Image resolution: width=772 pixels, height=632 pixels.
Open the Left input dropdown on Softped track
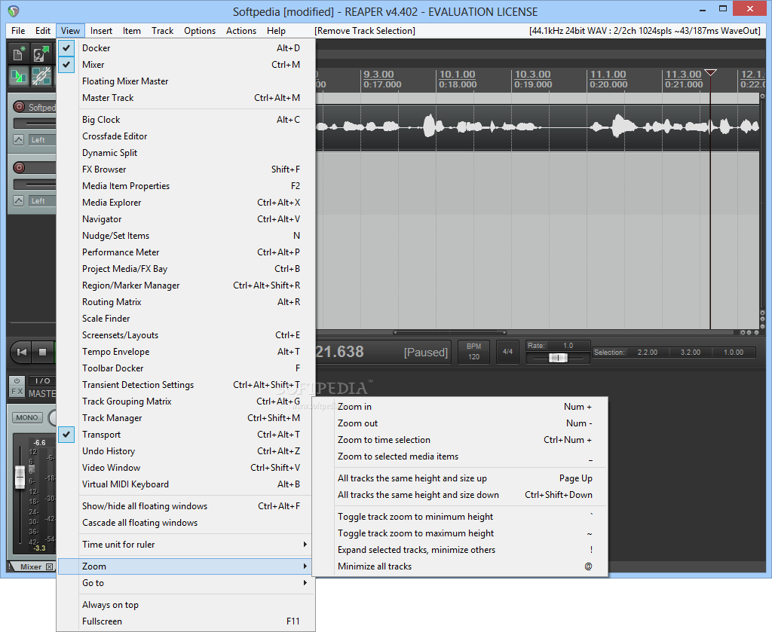tap(41, 139)
